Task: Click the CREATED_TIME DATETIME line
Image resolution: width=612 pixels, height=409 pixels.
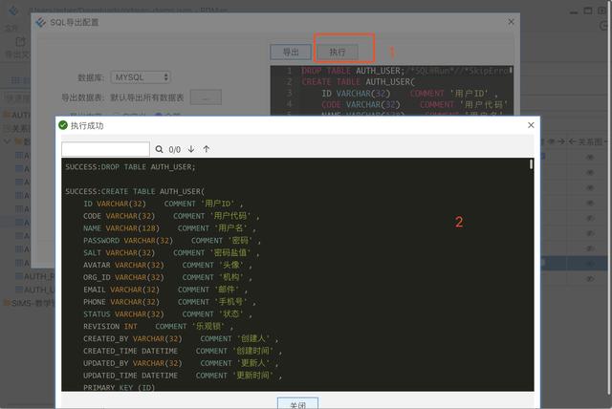Action: pos(183,351)
